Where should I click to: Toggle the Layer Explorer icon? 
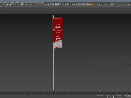click(x=53, y=4)
